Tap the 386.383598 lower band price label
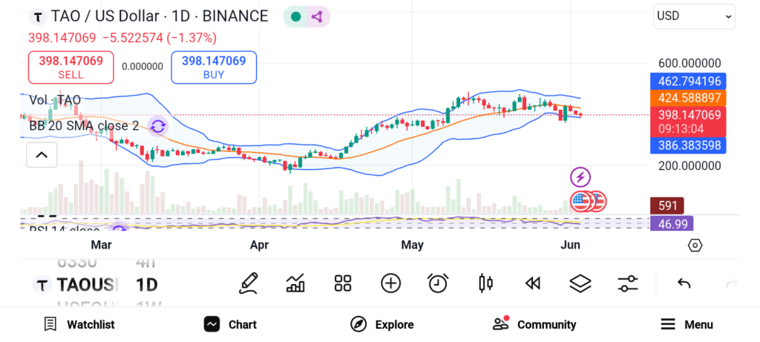Viewport: 760px width, 342px height. 688,145
